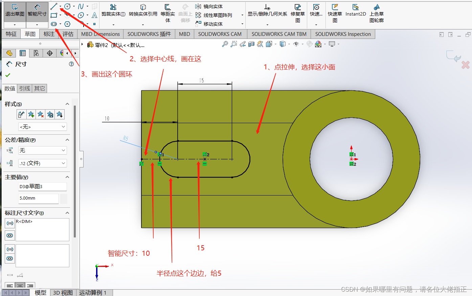Open the Exit Sketch dropdown arrow
Screen dimensions: 472x296
15,25
